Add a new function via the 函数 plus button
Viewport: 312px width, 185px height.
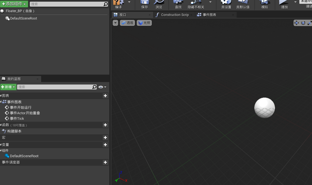coord(105,125)
